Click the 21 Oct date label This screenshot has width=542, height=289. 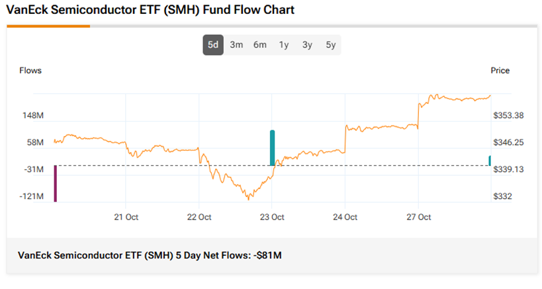126,217
